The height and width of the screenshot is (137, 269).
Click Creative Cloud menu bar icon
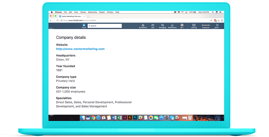(x=175, y=12)
